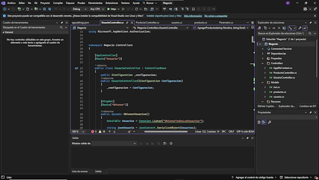Open the 100 % zoom dropdown
This screenshot has width=319, height=180.
(78, 132)
